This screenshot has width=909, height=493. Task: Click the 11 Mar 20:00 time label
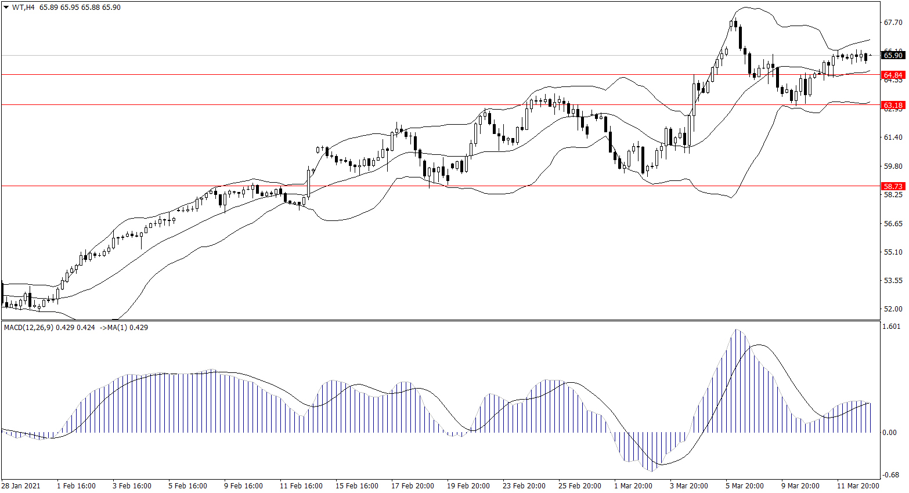point(858,486)
